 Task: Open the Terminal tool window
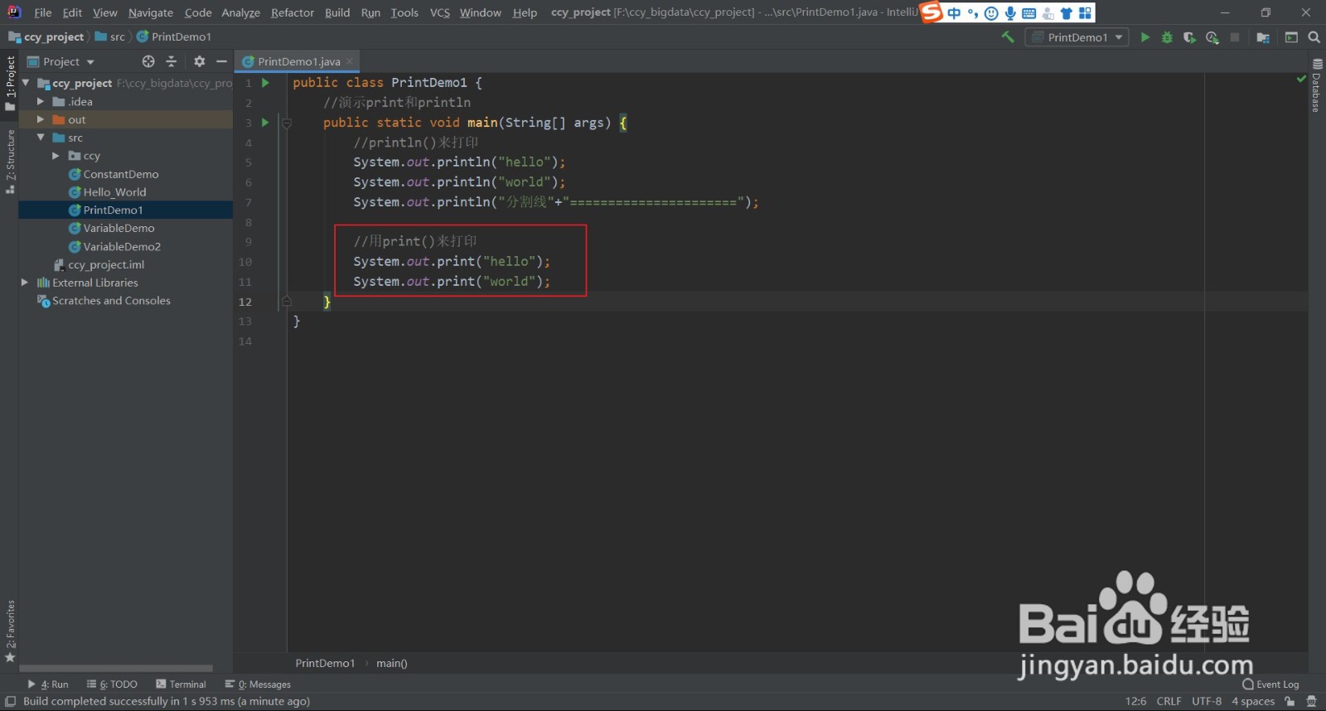coord(181,684)
